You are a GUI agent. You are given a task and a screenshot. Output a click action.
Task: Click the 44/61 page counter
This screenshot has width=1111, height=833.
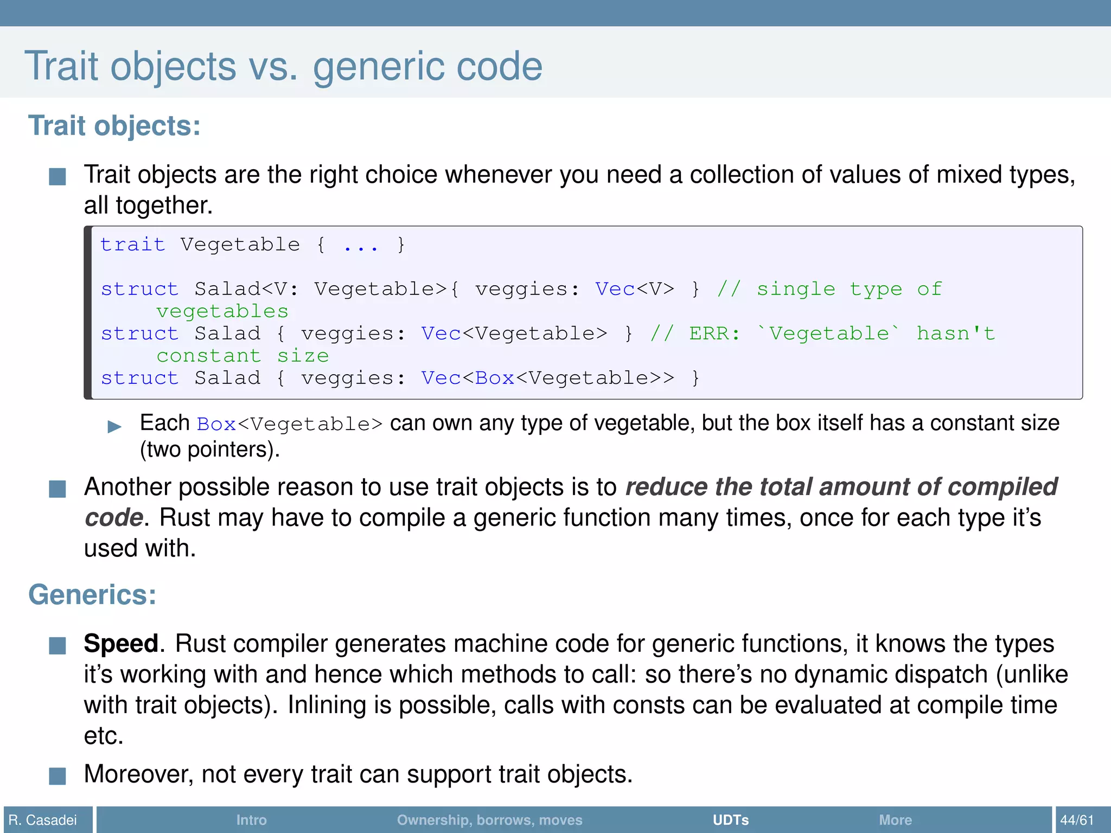pos(1077,819)
